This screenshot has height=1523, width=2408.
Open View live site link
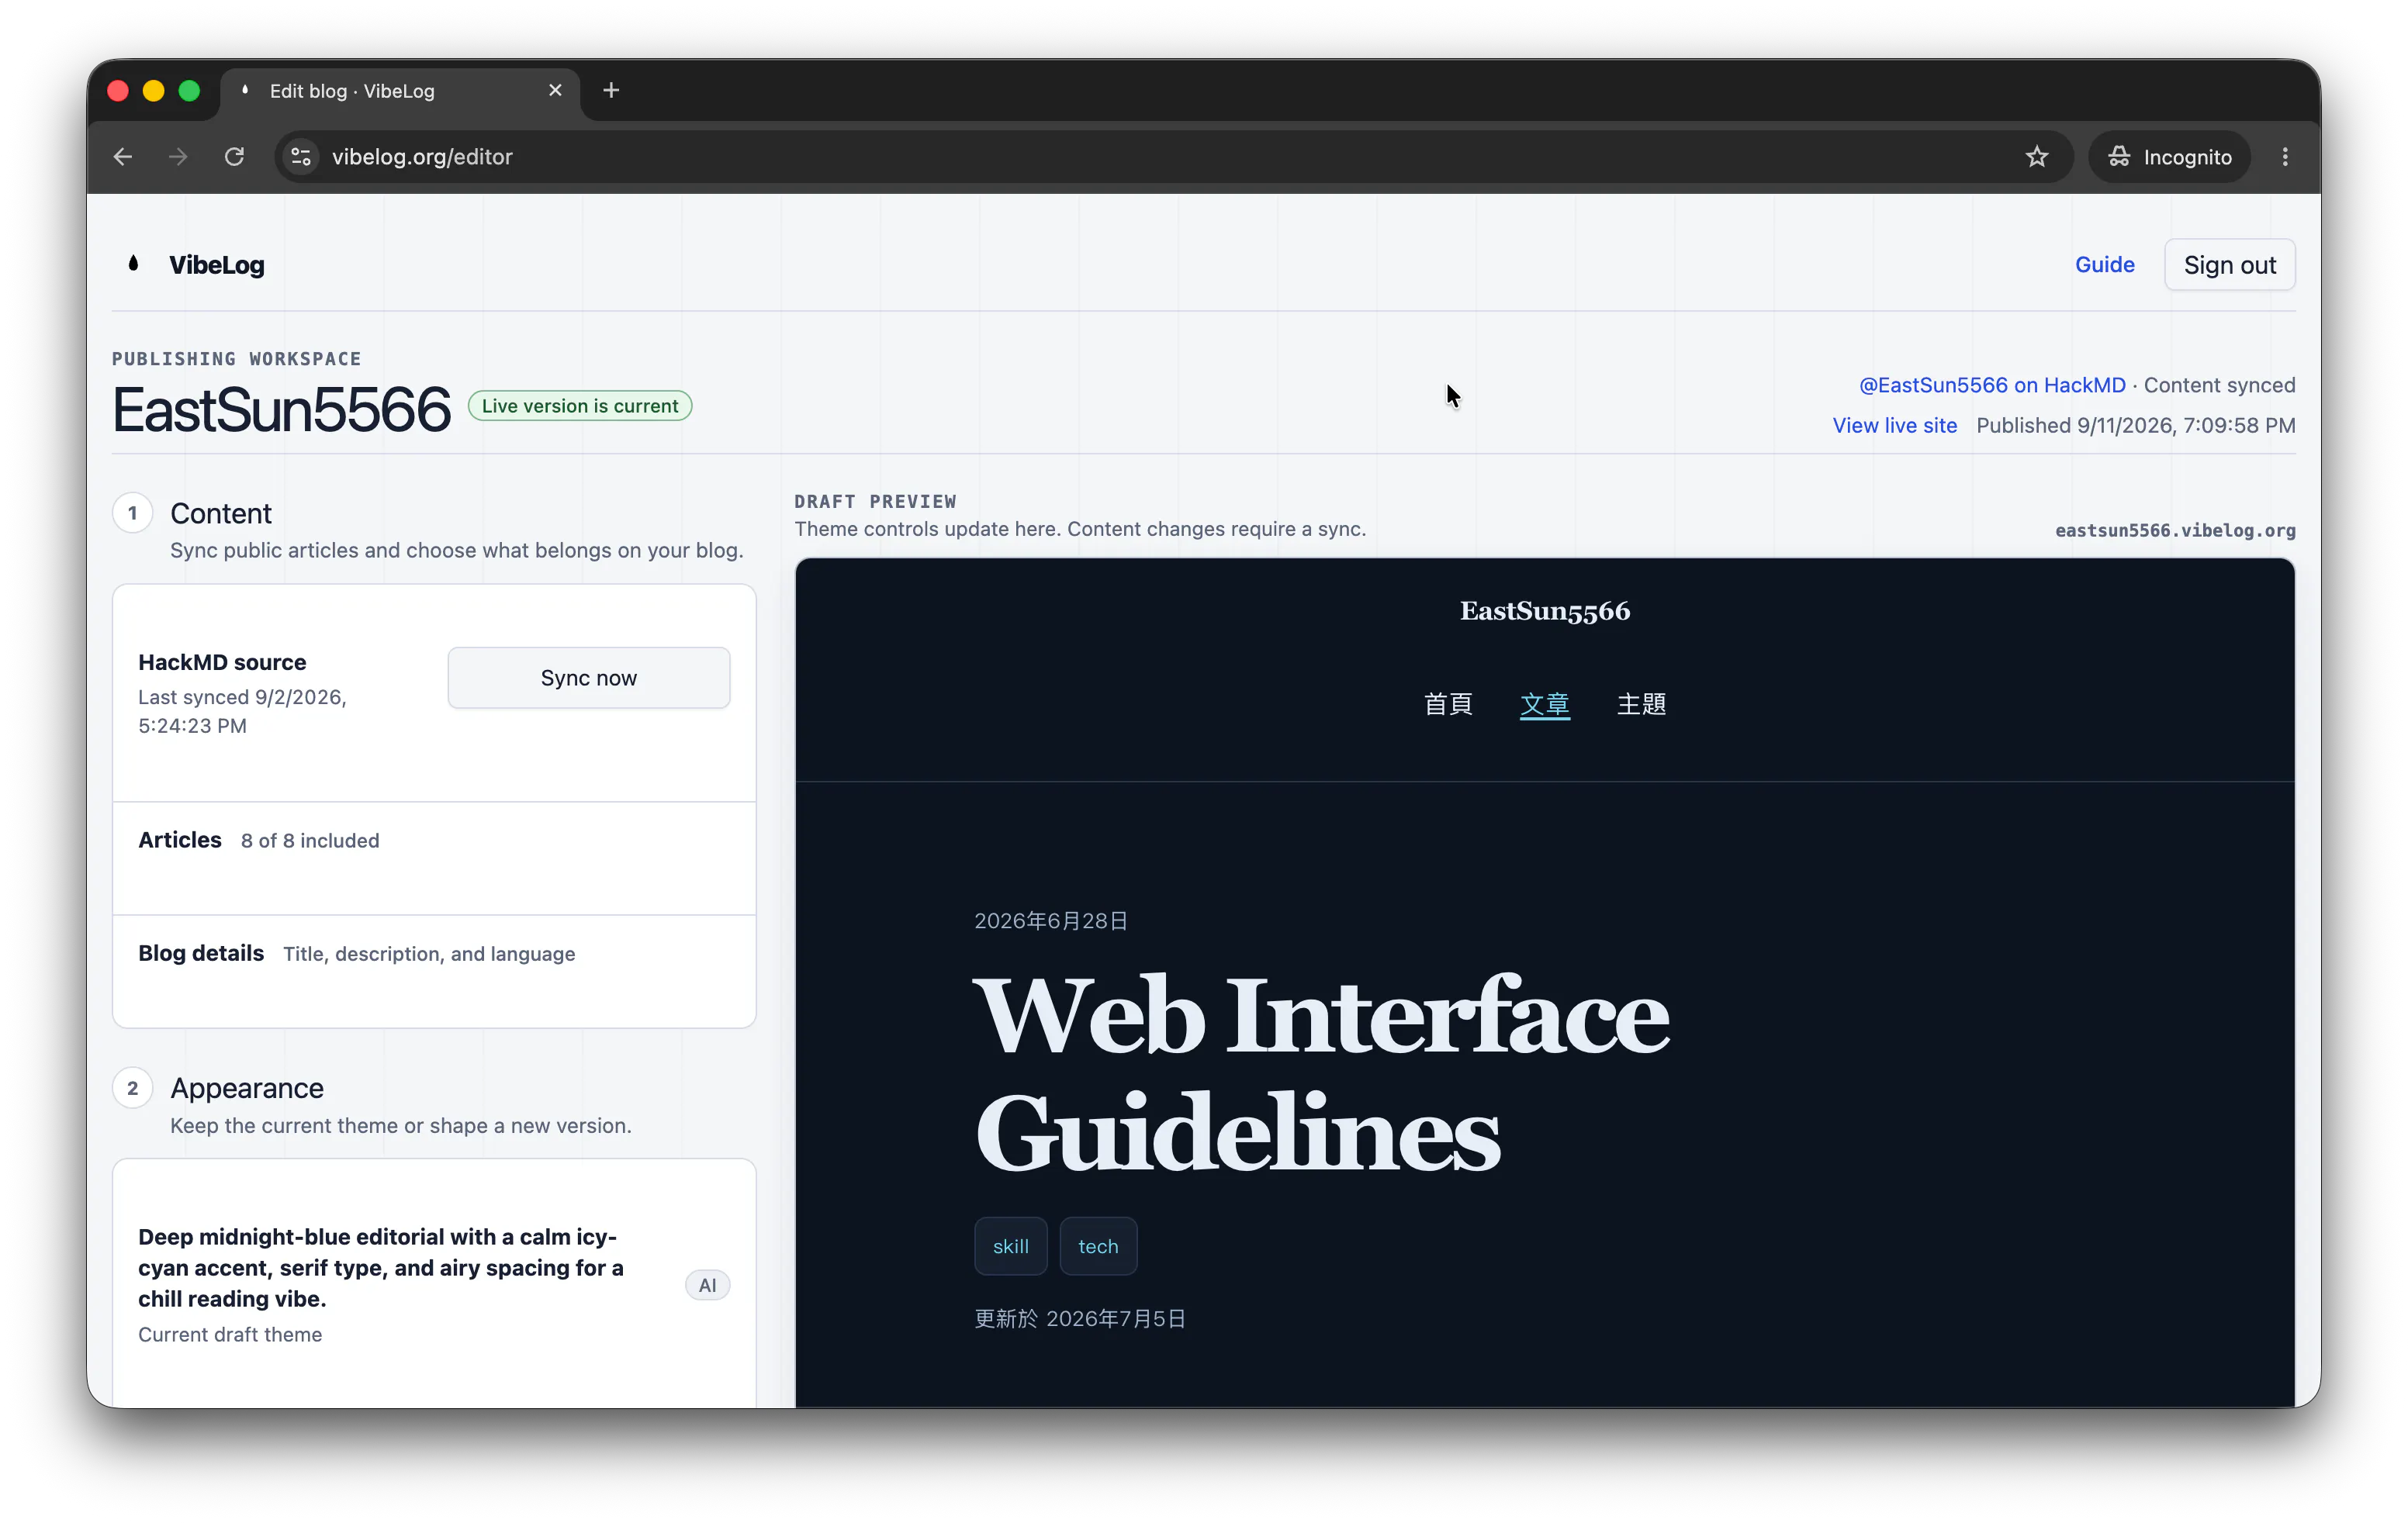1894,426
